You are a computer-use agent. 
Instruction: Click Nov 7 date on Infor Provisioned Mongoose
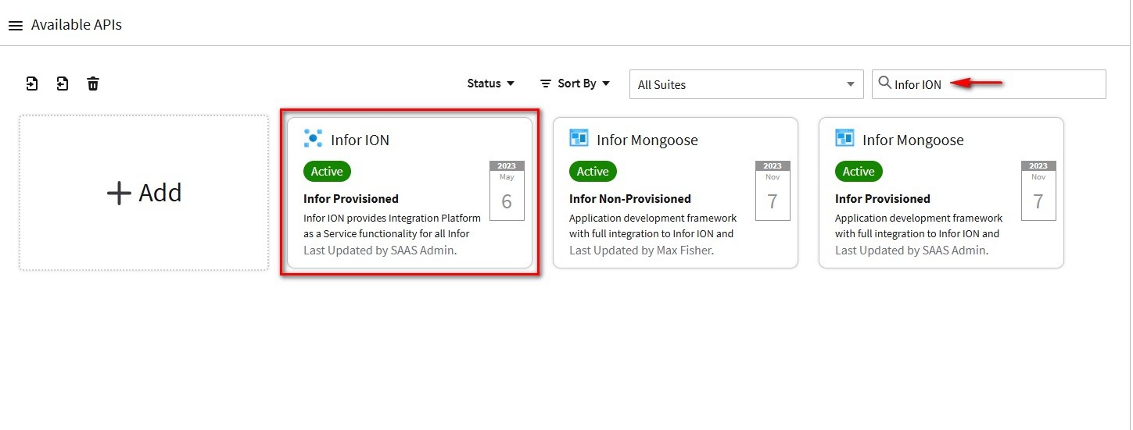pyautogui.click(x=1038, y=191)
